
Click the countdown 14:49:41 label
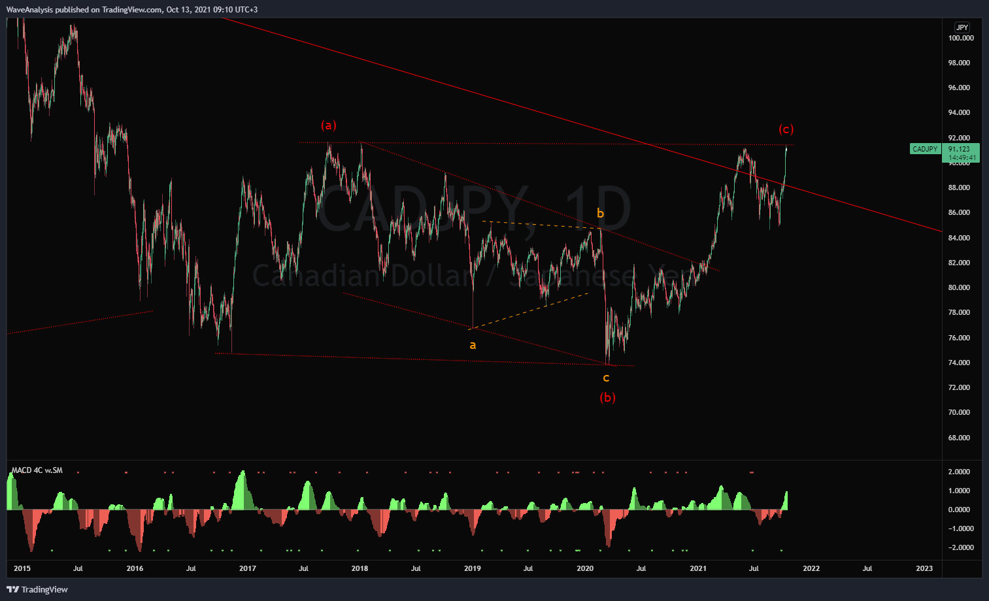click(x=962, y=157)
